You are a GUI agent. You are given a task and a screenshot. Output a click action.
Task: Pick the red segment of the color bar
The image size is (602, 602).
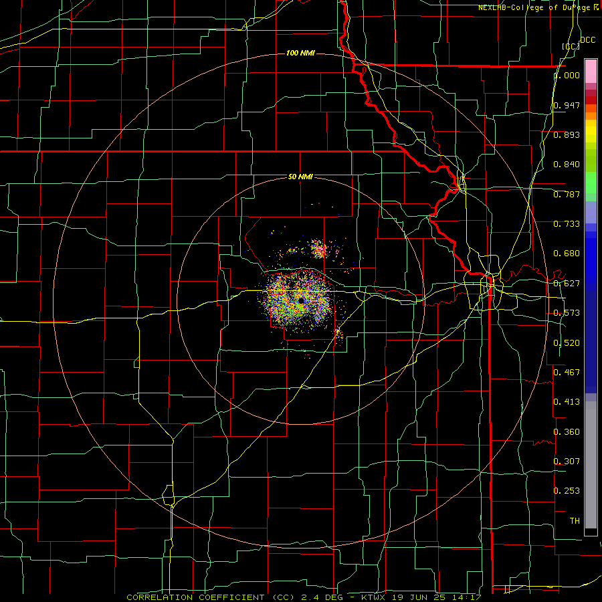tap(591, 100)
